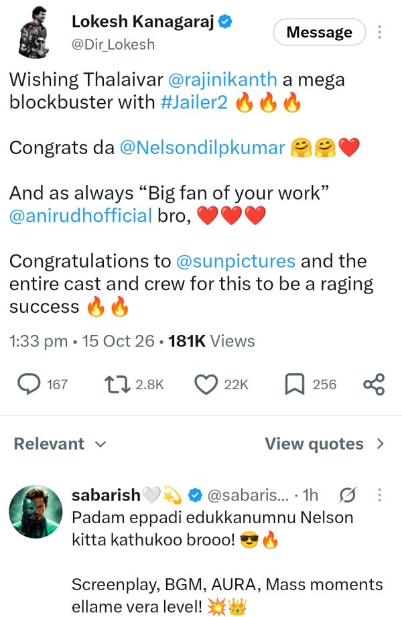Image resolution: width=402 pixels, height=617 pixels.
Task: Open the @rajinikanth mention link
Action: pos(222,80)
